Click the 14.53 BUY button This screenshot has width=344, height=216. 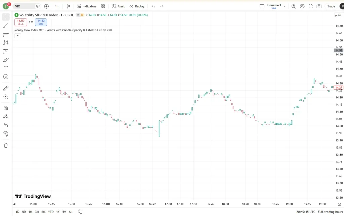(41, 22)
